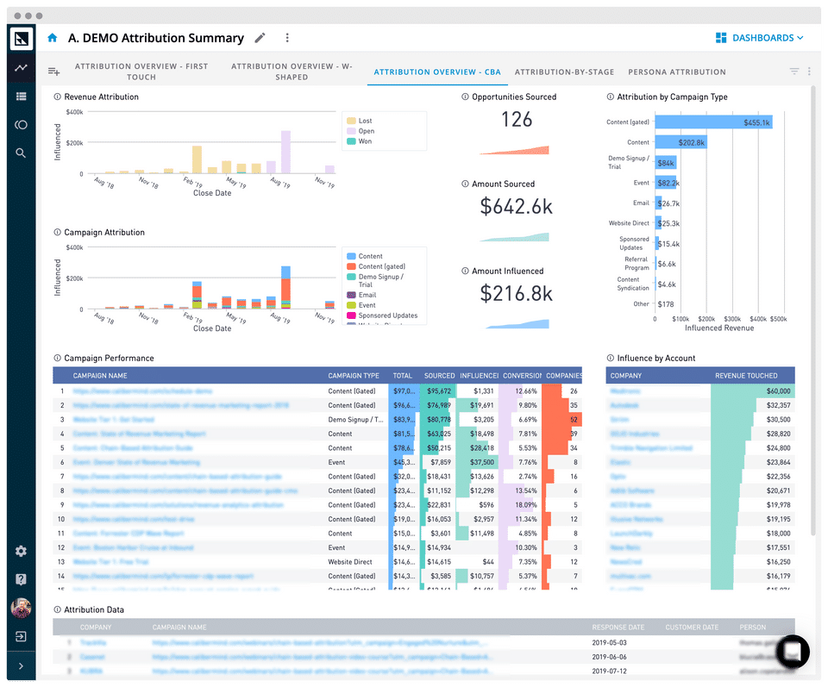Open company link with $60,000 revenue
The height and width of the screenshot is (687, 828).
625,391
